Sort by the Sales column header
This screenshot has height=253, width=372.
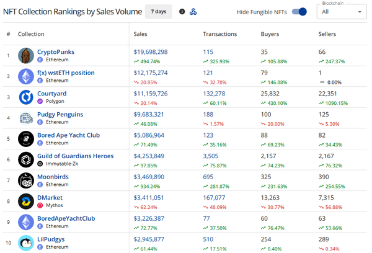[140, 34]
